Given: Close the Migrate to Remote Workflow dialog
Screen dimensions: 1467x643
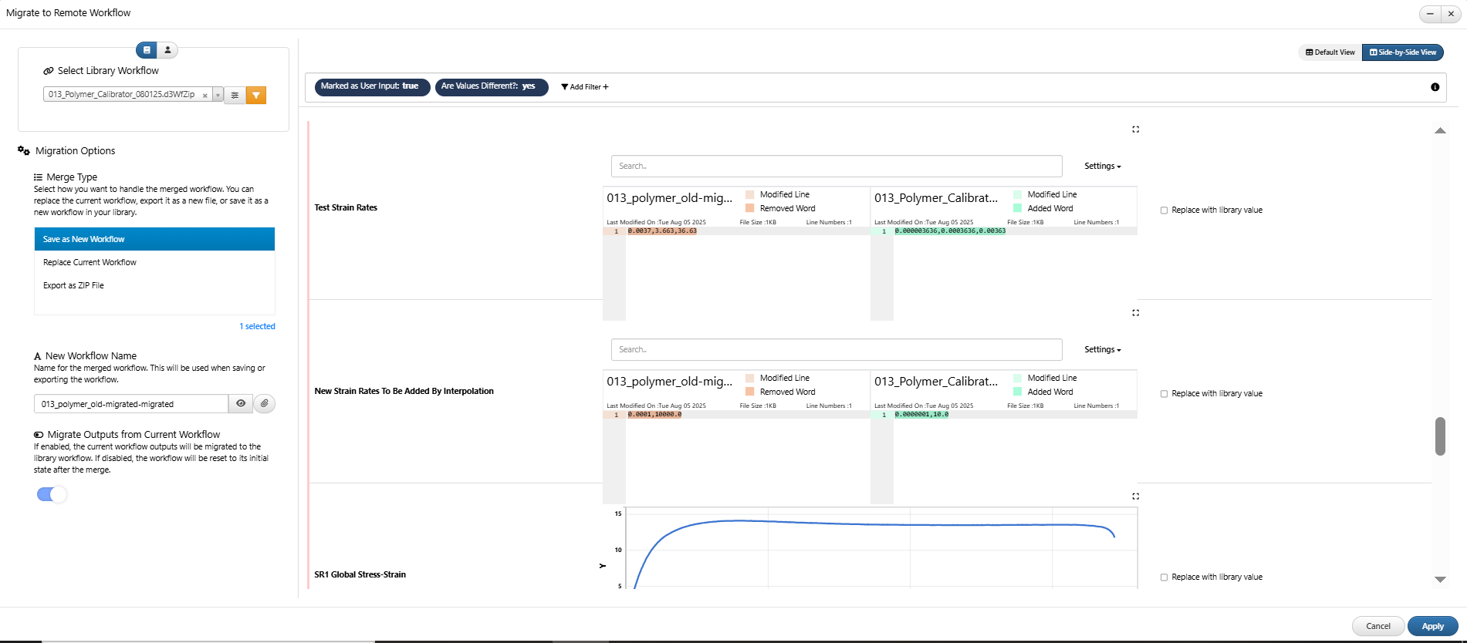Looking at the screenshot, I should coord(1451,14).
